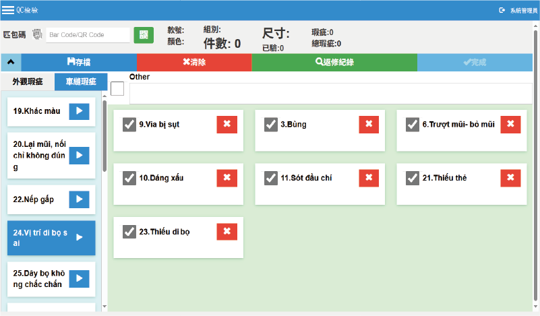Image resolution: width=540 pixels, height=316 pixels.
Task: Click the defect list scroll down arrow
Action: 104,306
